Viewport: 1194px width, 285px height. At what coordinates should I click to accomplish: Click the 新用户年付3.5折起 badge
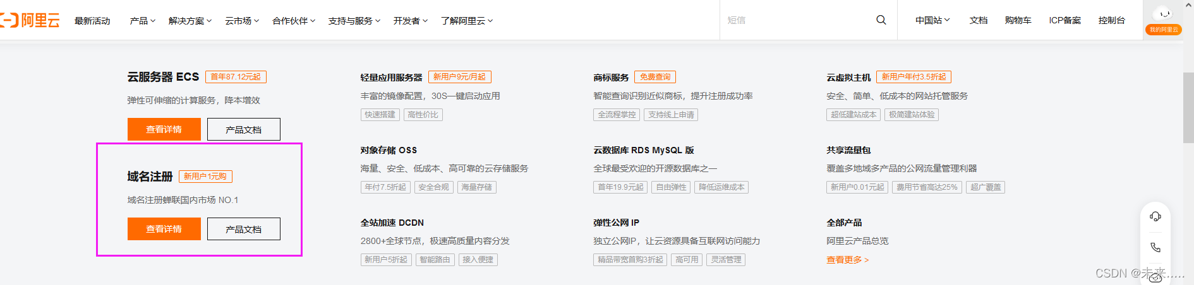[x=914, y=77]
